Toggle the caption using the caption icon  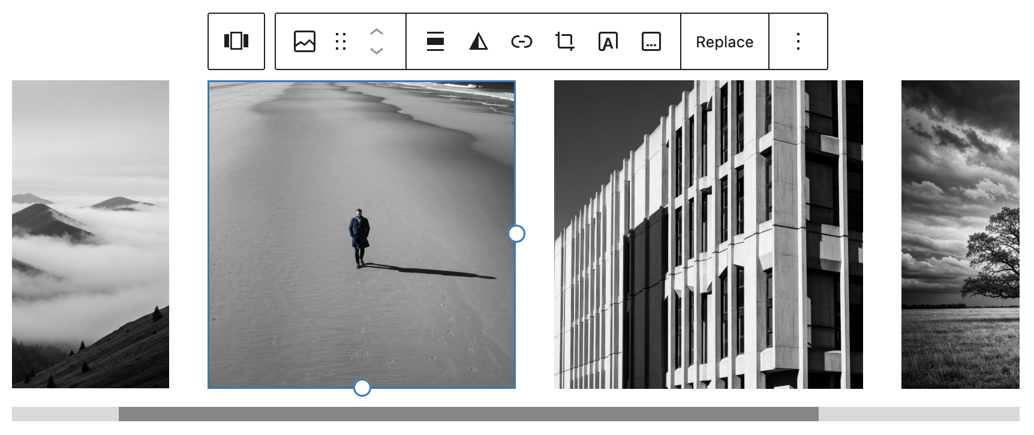click(651, 41)
